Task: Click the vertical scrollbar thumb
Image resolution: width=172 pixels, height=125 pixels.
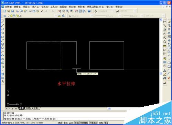Action: (161, 74)
